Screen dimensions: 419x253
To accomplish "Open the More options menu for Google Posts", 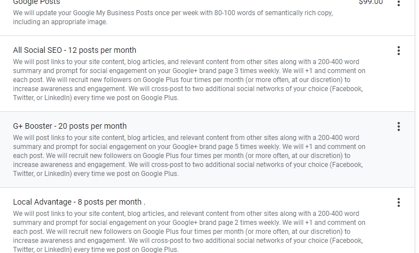I will click(399, 3).
